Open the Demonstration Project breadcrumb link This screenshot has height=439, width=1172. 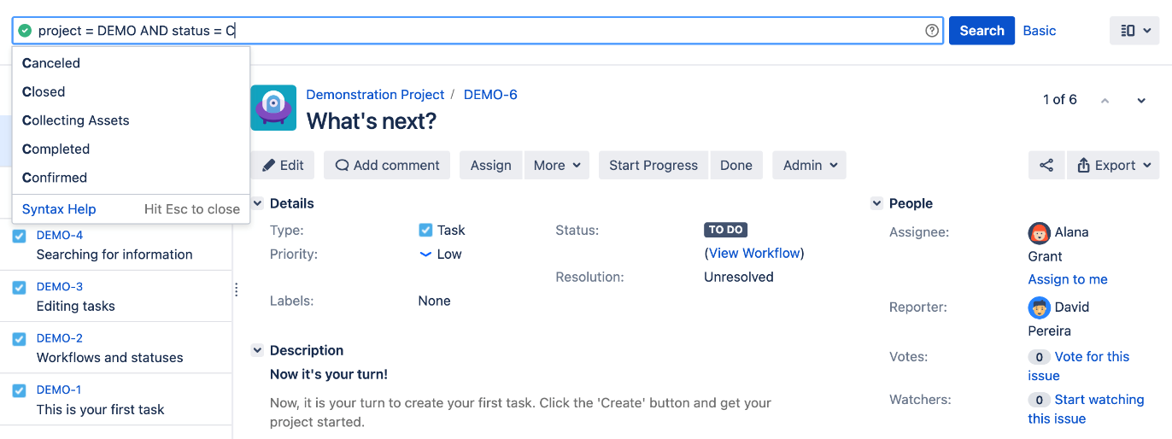tap(375, 95)
